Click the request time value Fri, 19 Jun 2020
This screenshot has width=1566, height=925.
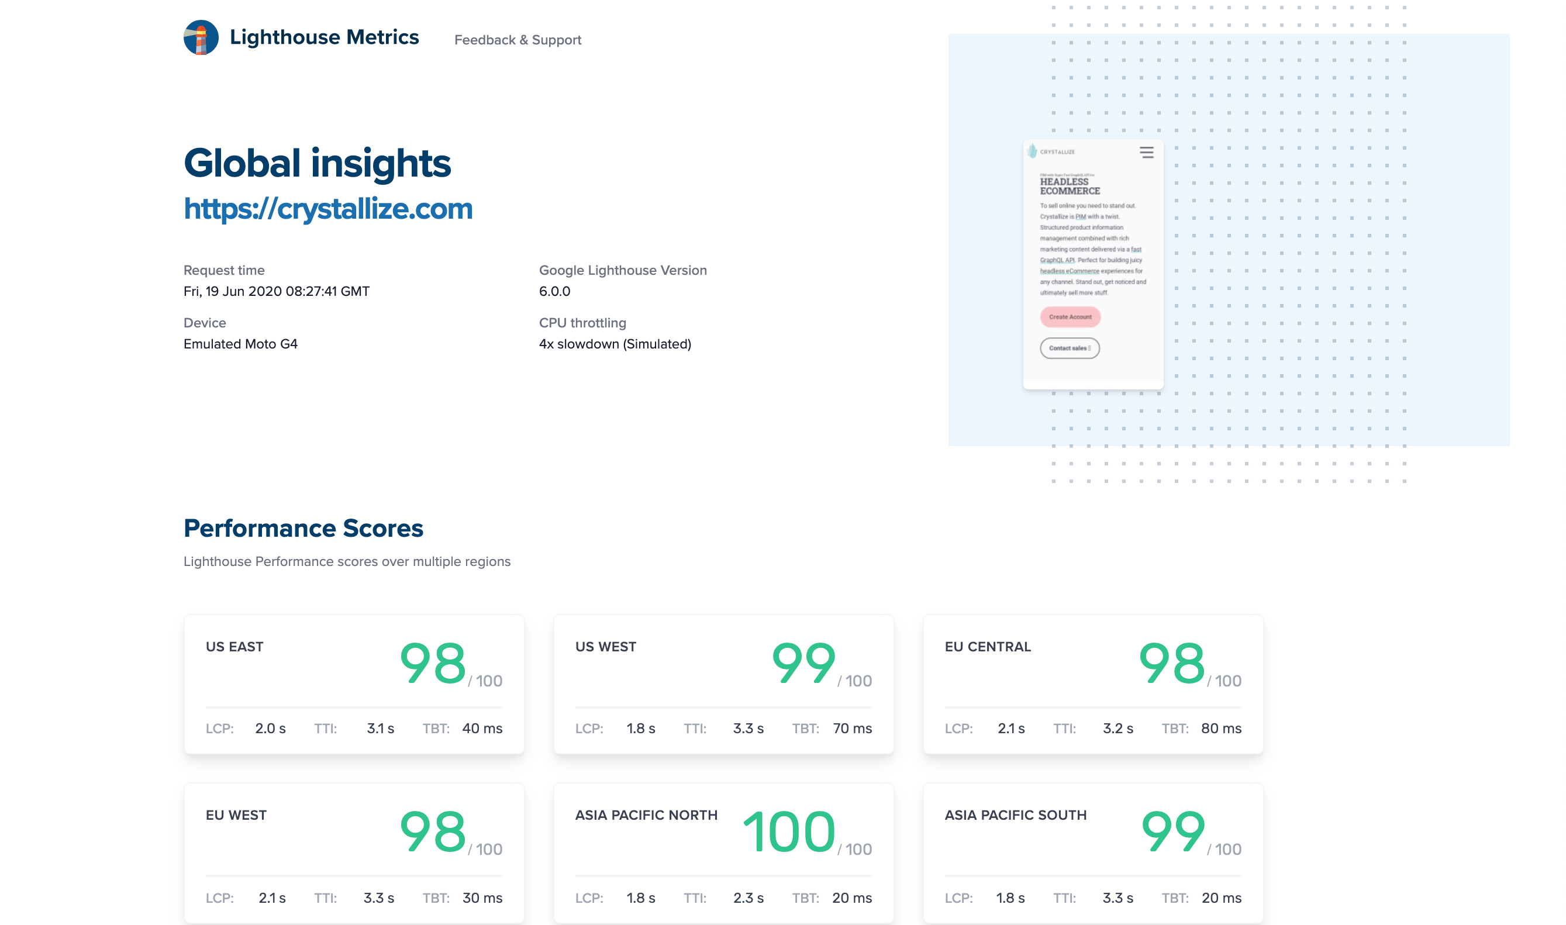276,291
